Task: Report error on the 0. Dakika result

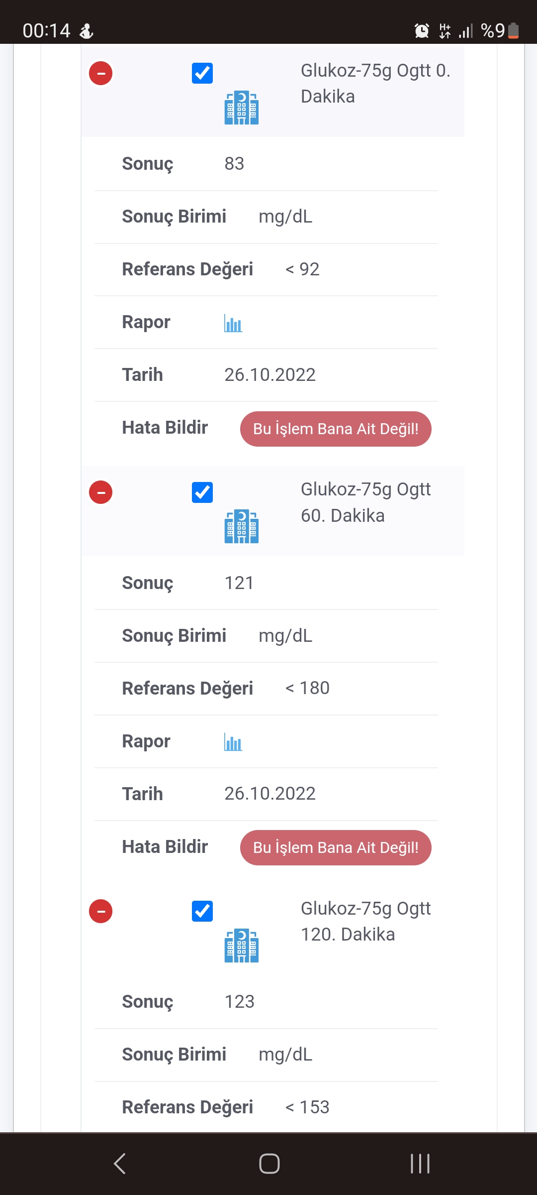Action: [336, 429]
